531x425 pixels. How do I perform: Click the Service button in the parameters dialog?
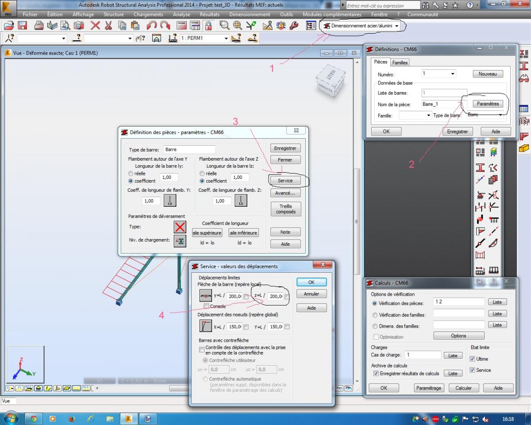click(x=285, y=181)
